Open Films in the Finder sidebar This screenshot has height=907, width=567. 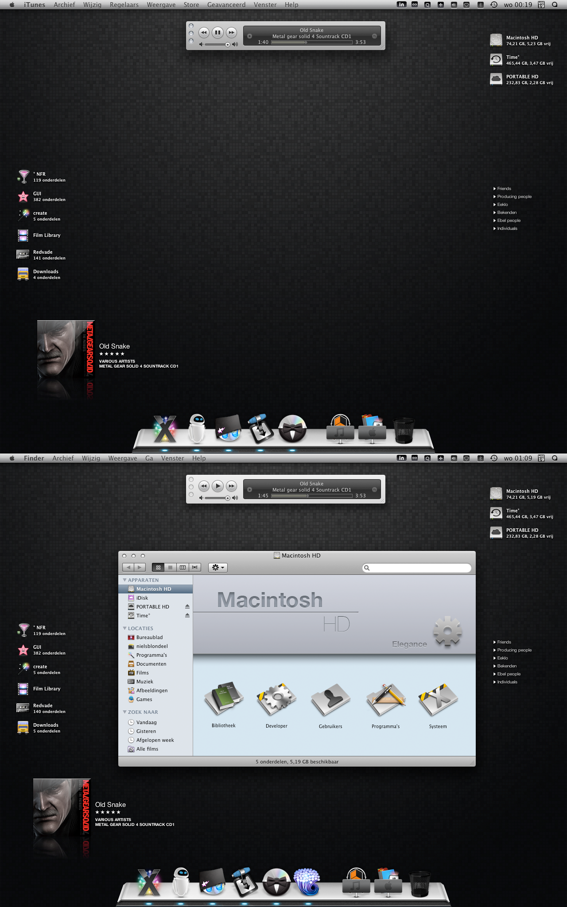155,673
